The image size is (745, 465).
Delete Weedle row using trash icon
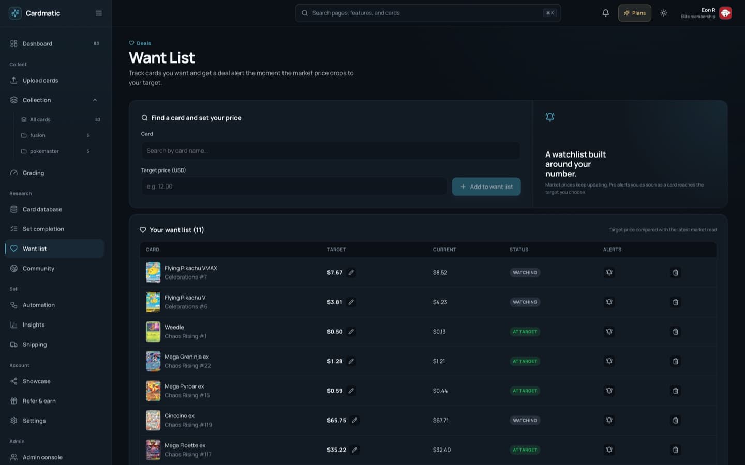(x=675, y=332)
